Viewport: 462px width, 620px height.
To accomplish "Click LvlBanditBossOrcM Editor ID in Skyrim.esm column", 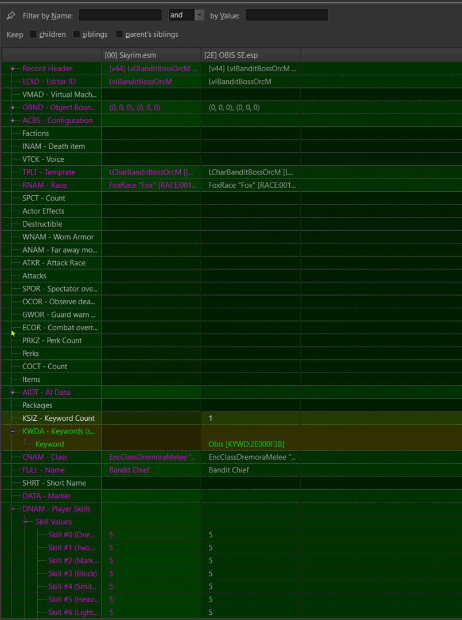I will tap(140, 82).
